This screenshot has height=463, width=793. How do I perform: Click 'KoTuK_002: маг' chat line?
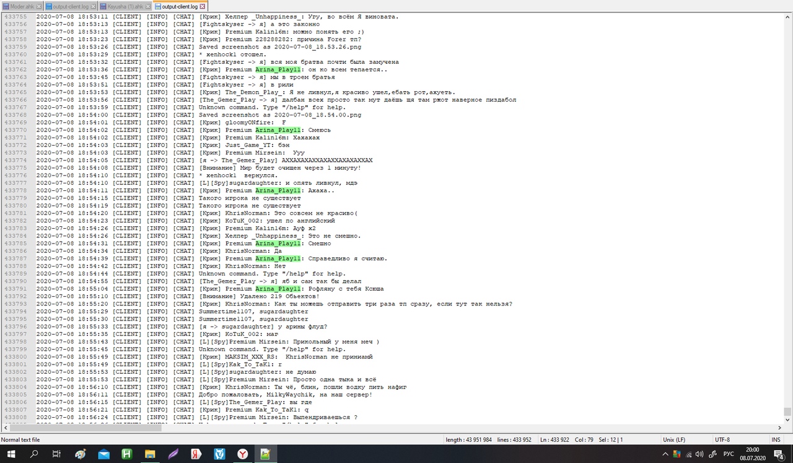coord(252,334)
